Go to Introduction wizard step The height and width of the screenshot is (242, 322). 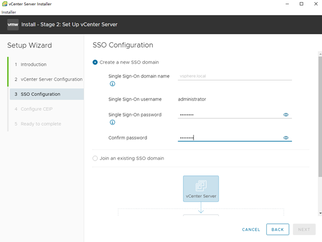[34, 64]
